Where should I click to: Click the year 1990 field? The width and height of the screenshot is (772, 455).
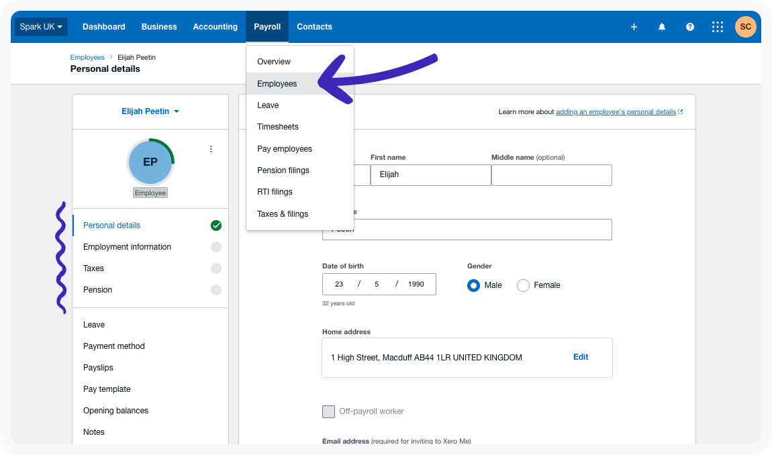[x=416, y=284]
